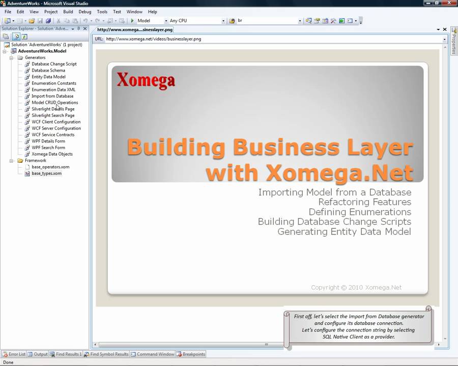
Task: Start debugging with the green play icon
Action: tap(132, 21)
